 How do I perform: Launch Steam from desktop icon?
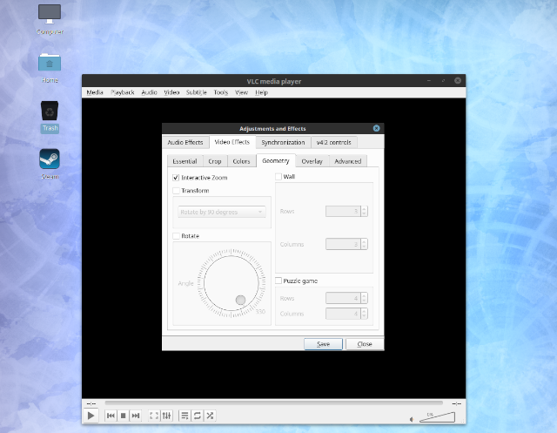50,165
